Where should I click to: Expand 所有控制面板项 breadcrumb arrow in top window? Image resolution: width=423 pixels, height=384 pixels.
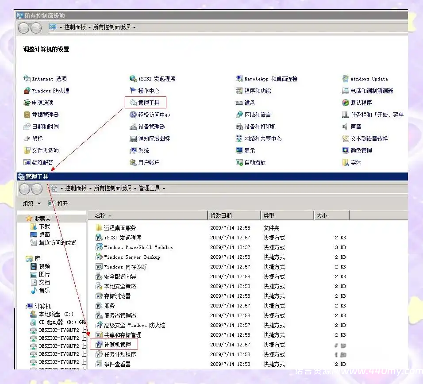pos(134,27)
